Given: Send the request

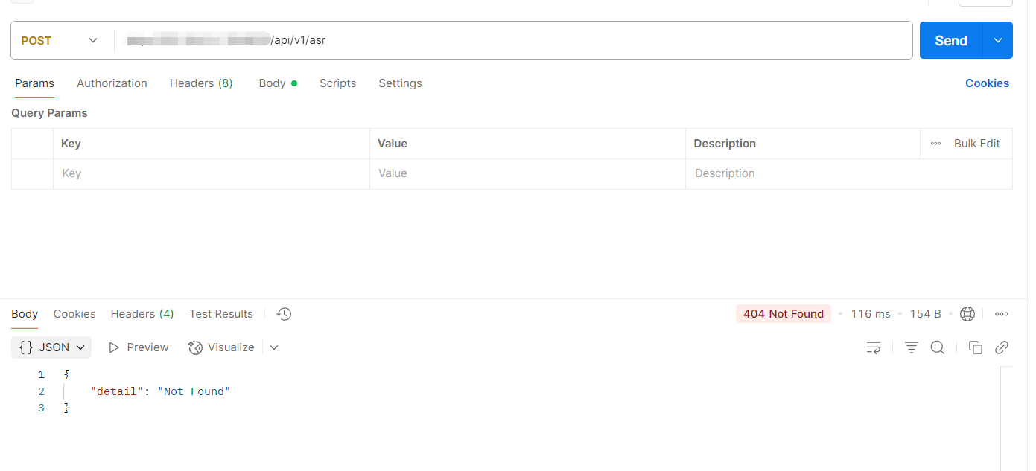Looking at the screenshot, I should [x=951, y=41].
